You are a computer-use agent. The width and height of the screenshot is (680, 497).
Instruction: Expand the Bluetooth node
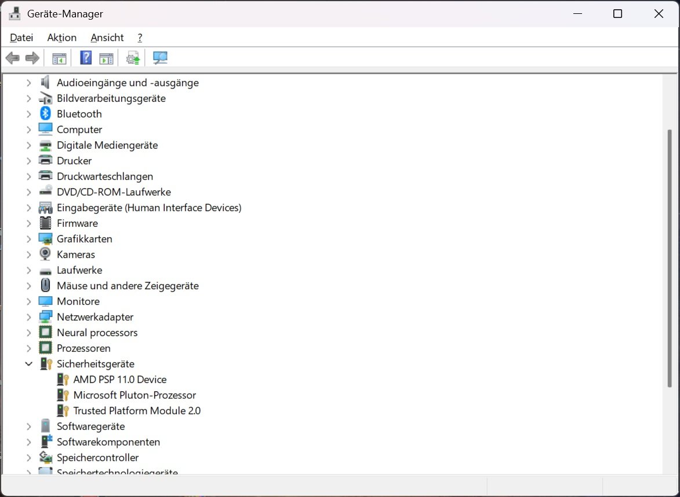click(28, 114)
